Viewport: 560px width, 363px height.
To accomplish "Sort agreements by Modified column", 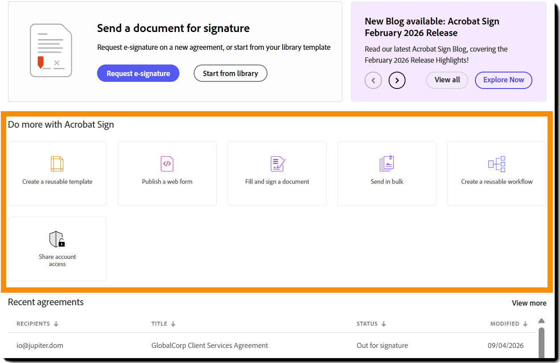I will tap(509, 324).
